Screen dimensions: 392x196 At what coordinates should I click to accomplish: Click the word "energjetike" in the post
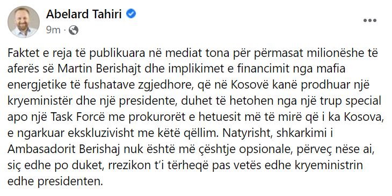(x=33, y=85)
